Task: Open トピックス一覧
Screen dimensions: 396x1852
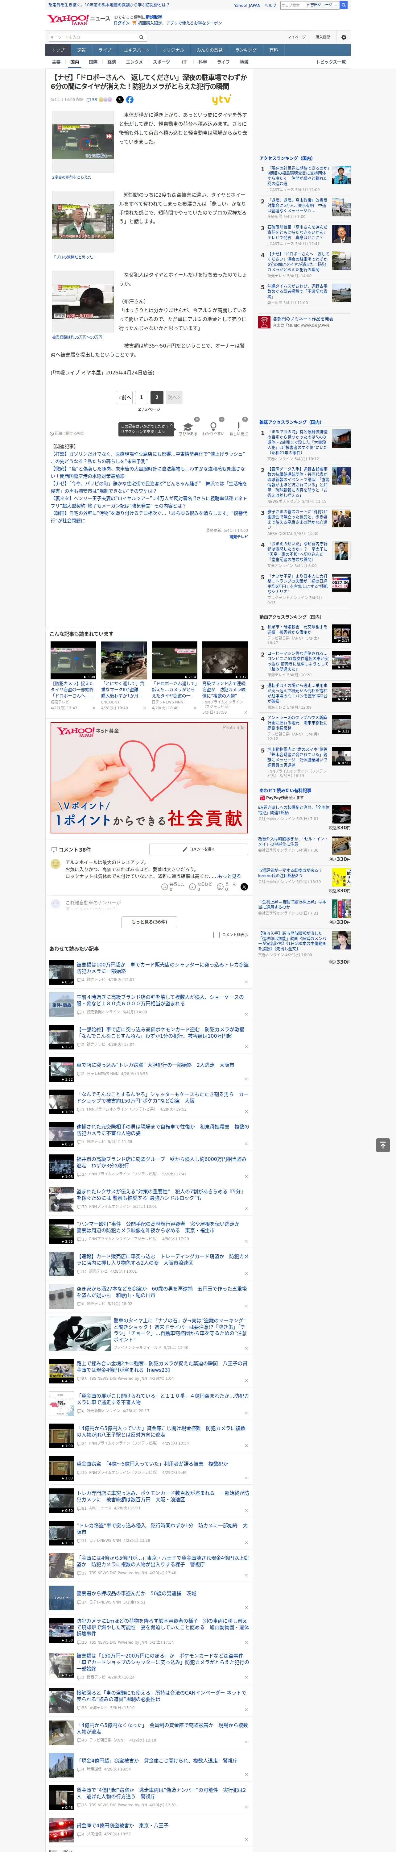Action: click(331, 62)
